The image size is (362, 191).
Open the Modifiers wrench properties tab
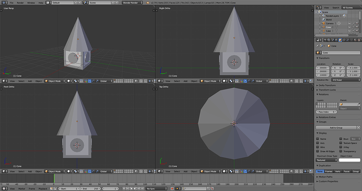(348, 40)
